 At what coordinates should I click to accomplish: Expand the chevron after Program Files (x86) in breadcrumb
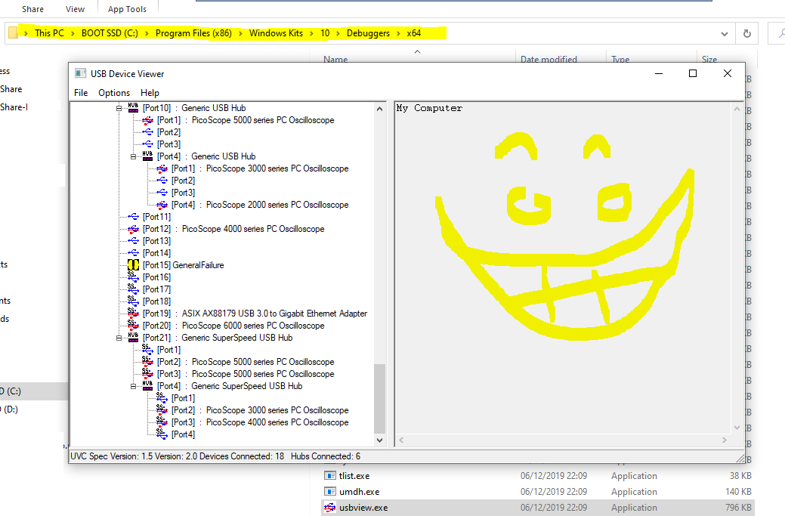point(240,33)
